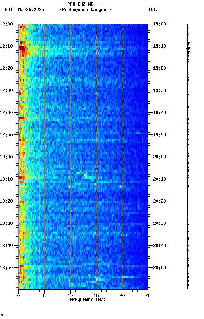
Task: Click the Mar26,2025 date text
Action: point(31,10)
